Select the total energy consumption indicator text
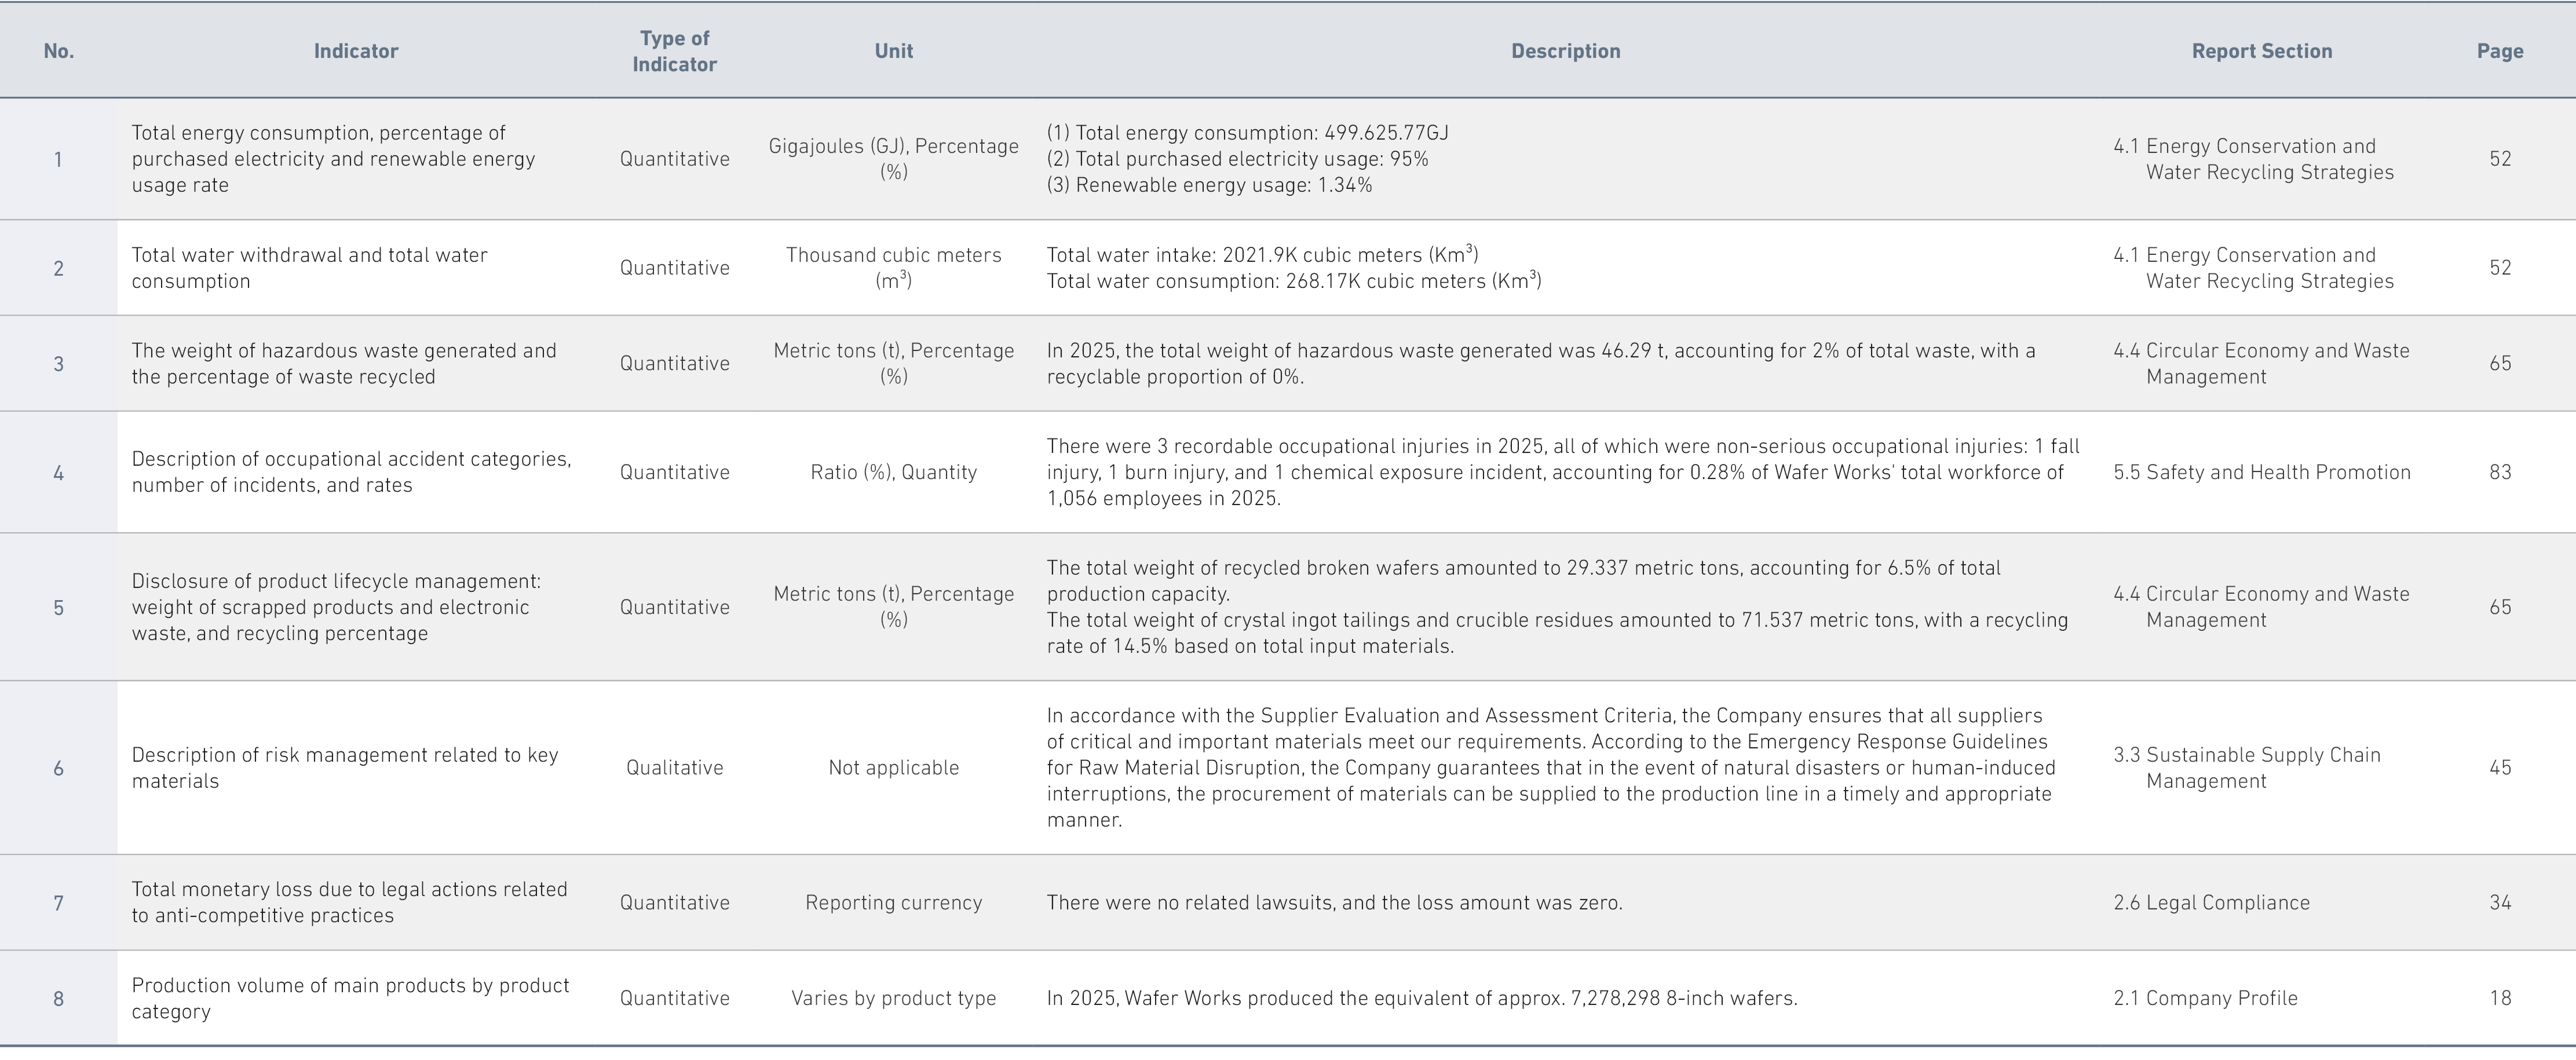This screenshot has width=2576, height=1060. (333, 159)
